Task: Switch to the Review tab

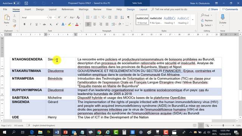Action: [97, 9]
